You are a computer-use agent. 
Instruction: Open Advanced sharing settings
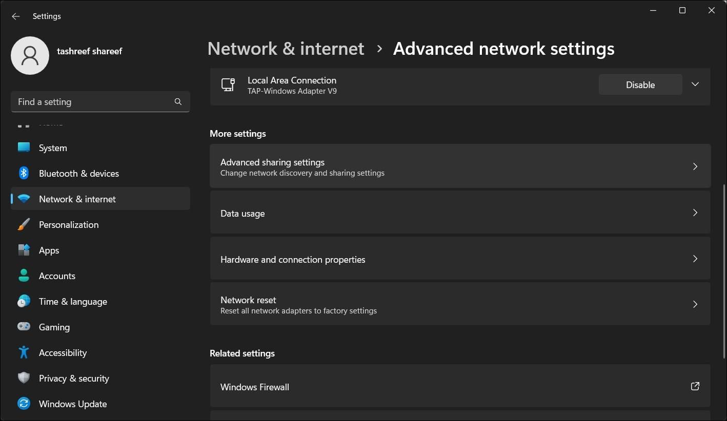click(x=460, y=166)
